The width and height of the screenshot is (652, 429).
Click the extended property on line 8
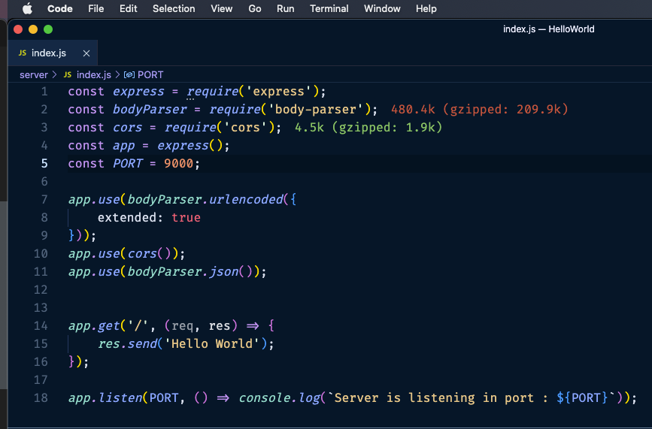pyautogui.click(x=127, y=218)
